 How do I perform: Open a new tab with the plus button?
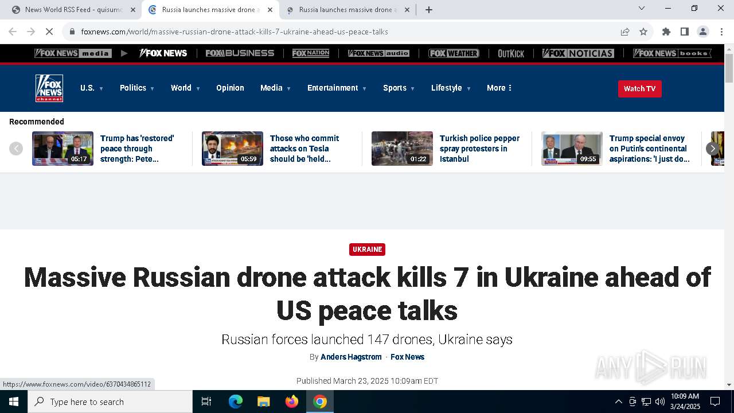click(429, 10)
